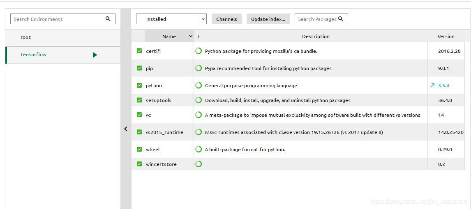The height and width of the screenshot is (209, 471).
Task: Toggle the wincertstore package checkbox
Action: pyautogui.click(x=139, y=164)
